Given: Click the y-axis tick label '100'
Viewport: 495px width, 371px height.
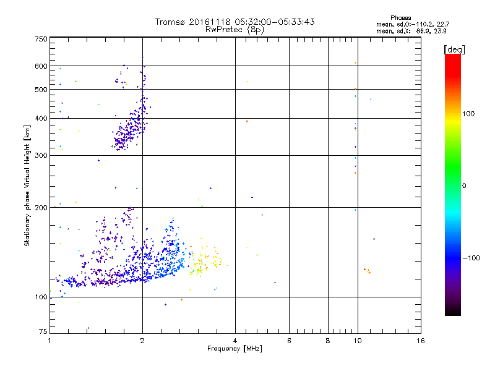Looking at the screenshot, I should pyautogui.click(x=41, y=297).
